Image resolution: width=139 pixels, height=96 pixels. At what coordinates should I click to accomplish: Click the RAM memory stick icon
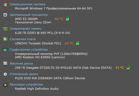(5, 29)
